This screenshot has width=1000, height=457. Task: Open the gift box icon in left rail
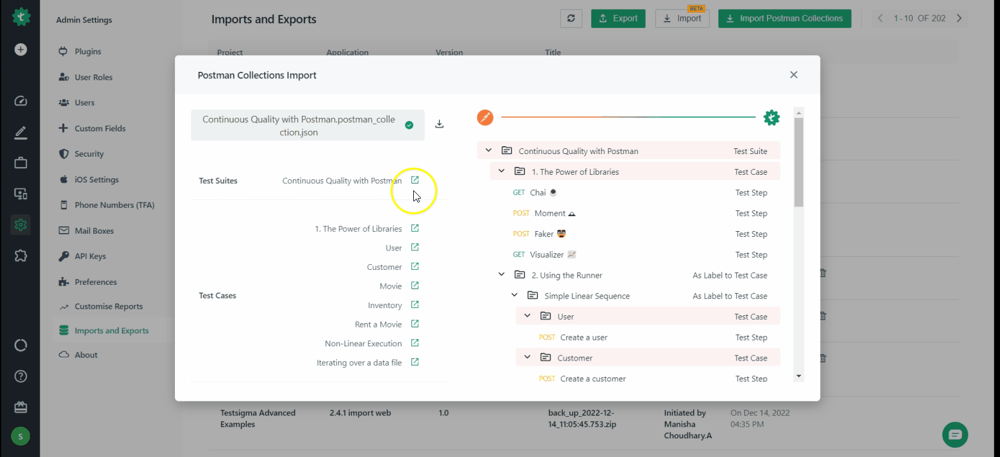tap(21, 407)
